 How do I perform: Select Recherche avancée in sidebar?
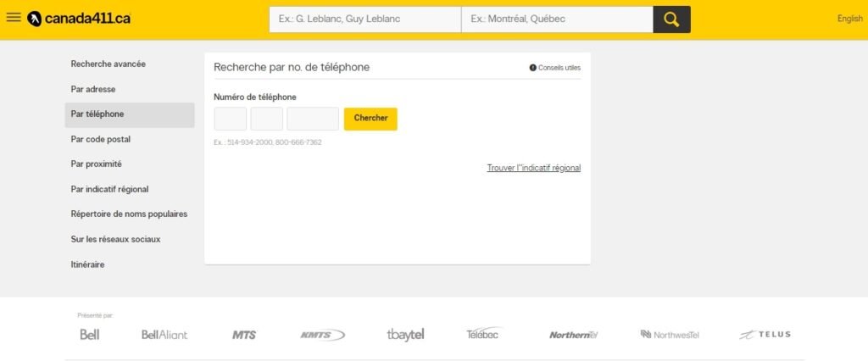(108, 64)
